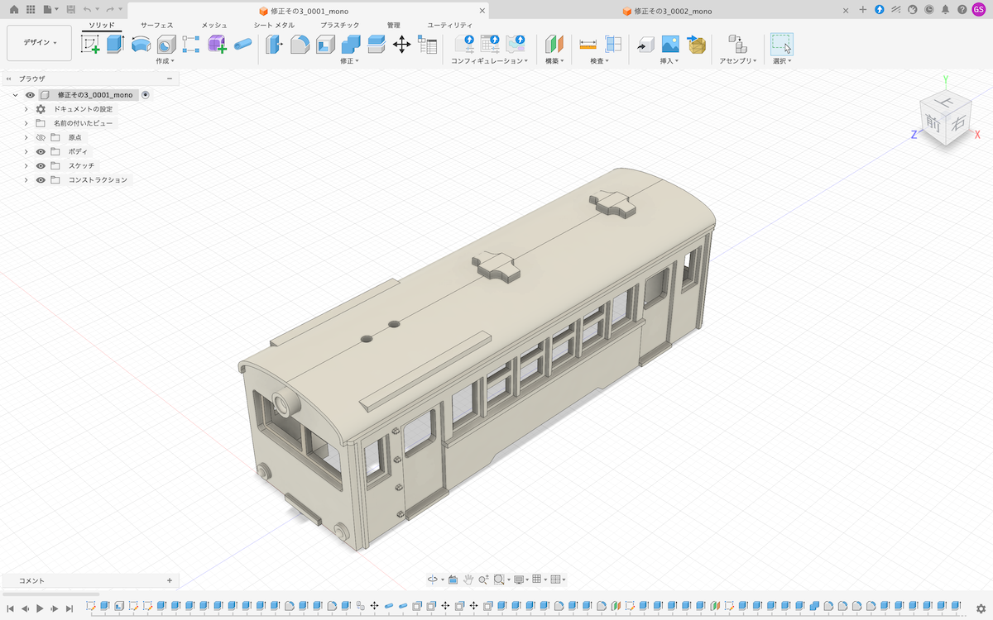Click the Insert Derive icon
The width and height of the screenshot is (993, 620).
(x=645, y=45)
